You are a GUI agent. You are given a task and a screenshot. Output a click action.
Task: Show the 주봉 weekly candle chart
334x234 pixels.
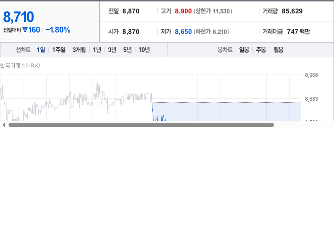pos(261,50)
